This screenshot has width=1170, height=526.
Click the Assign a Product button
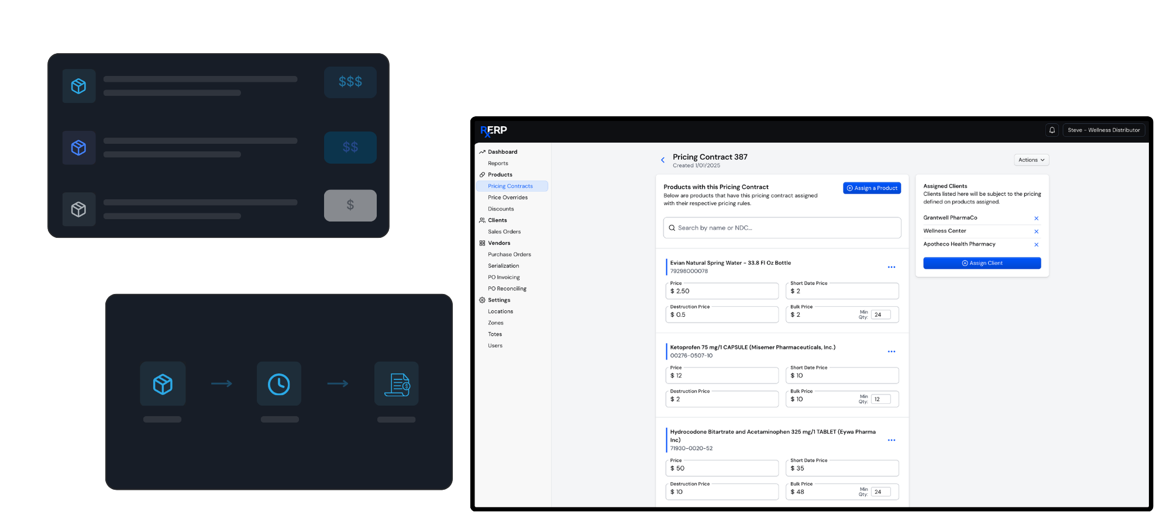872,188
